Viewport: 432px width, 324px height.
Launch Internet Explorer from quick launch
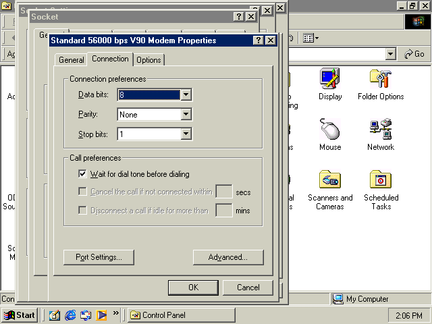70,315
